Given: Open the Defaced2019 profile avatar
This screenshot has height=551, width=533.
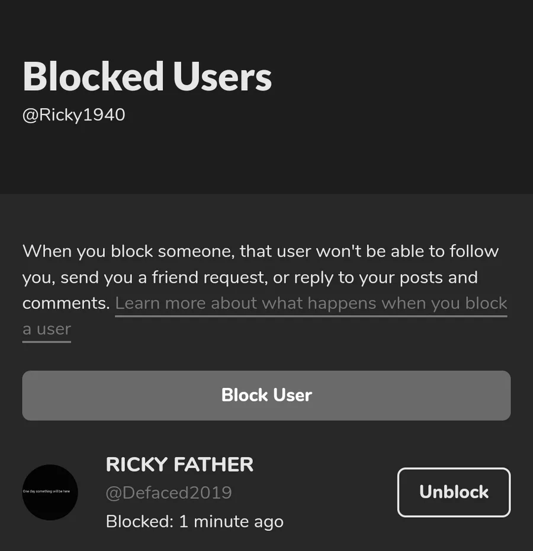Looking at the screenshot, I should [50, 492].
